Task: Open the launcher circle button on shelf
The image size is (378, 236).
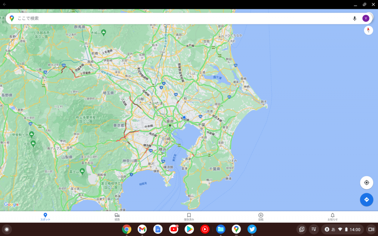Action: [7, 229]
